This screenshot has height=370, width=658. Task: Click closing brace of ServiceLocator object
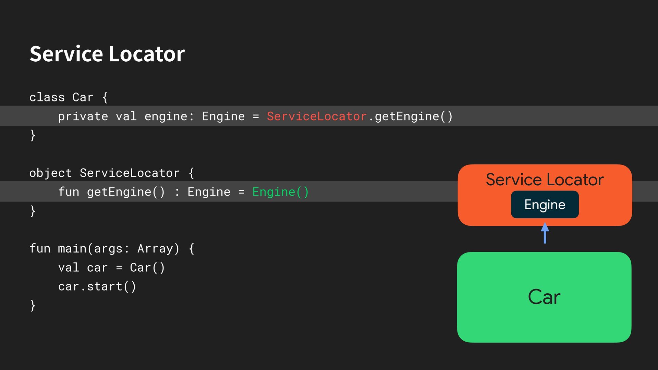tap(33, 211)
